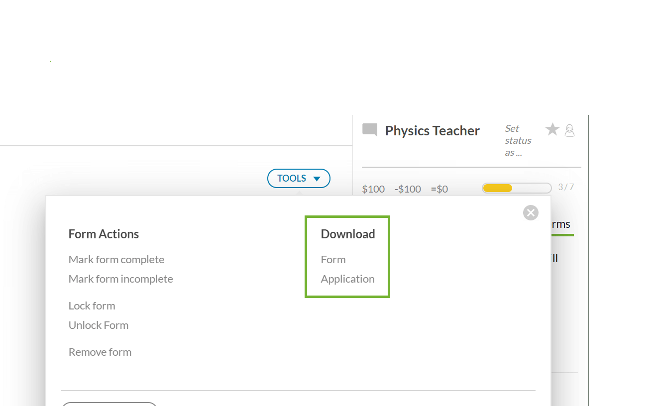Screen dimensions: 656x406
Task: Star the Physics Teacher application
Action: pos(552,130)
